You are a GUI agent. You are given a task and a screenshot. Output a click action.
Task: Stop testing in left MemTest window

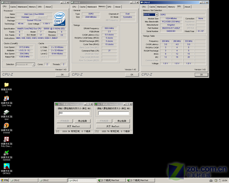click(82, 121)
